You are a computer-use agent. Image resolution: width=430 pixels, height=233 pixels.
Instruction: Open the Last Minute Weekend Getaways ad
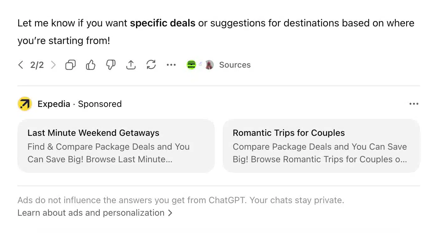116,146
